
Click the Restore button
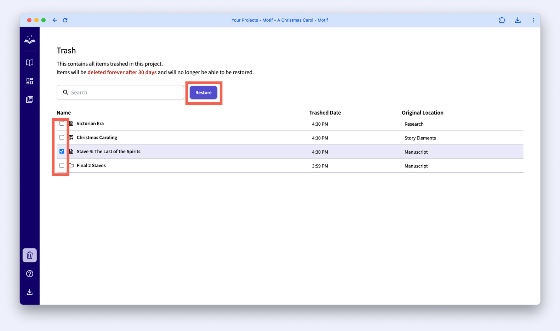204,92
